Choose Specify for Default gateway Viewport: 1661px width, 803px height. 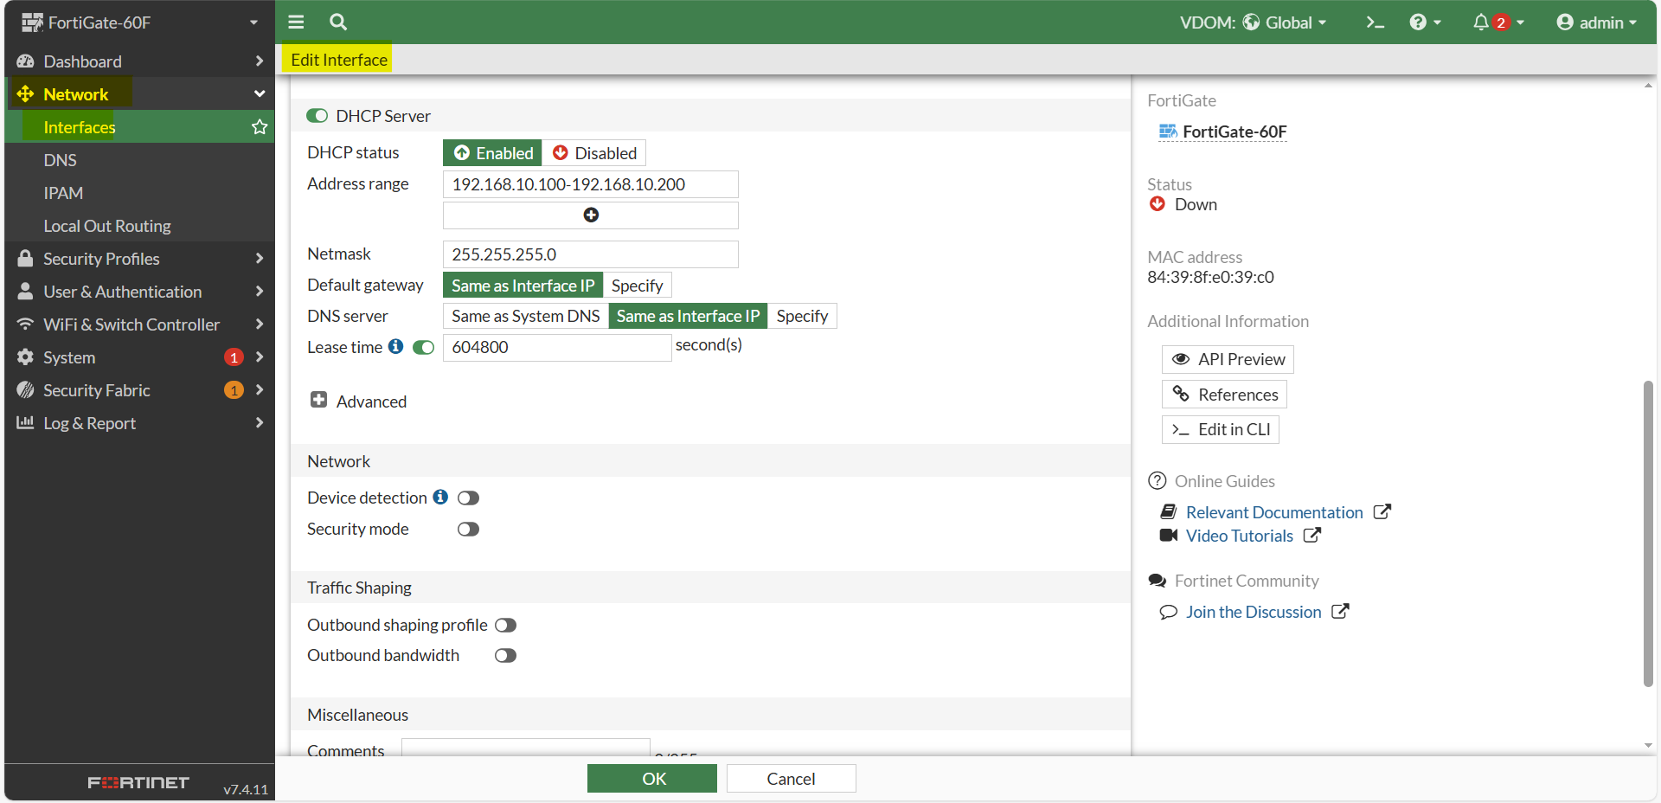point(637,286)
